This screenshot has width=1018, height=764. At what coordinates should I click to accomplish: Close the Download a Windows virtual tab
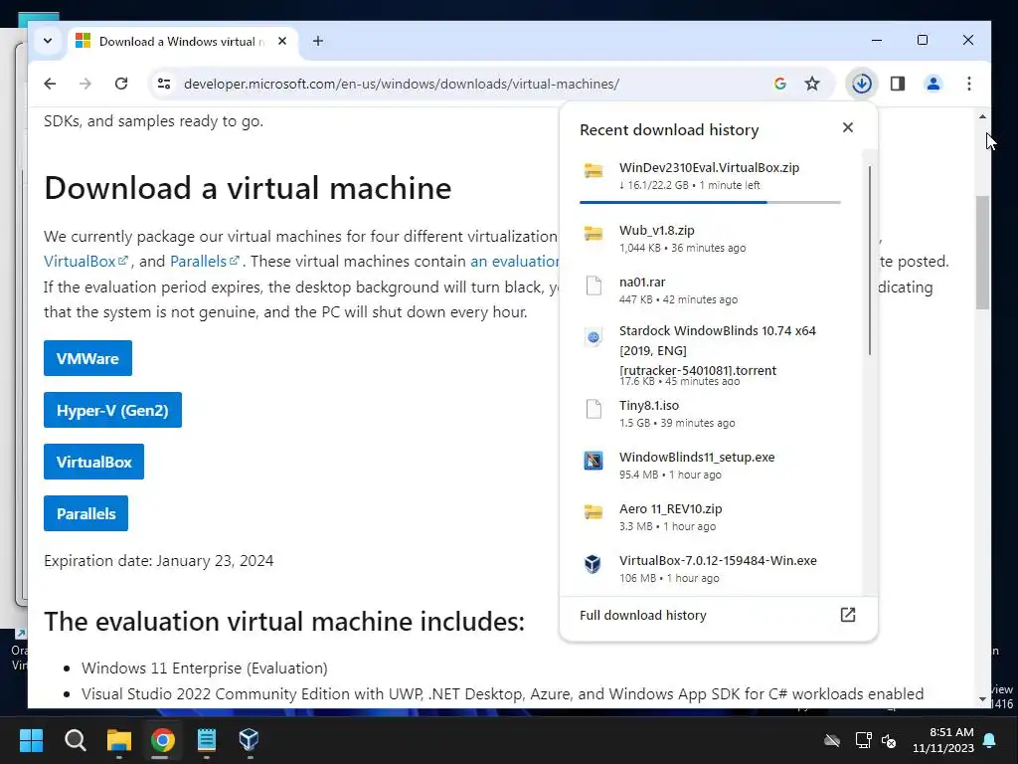pyautogui.click(x=282, y=41)
